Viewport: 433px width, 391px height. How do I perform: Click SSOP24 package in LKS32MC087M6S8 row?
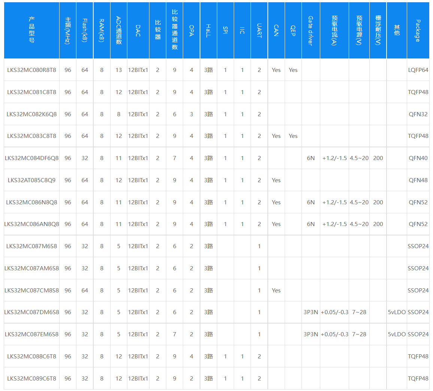click(418, 246)
